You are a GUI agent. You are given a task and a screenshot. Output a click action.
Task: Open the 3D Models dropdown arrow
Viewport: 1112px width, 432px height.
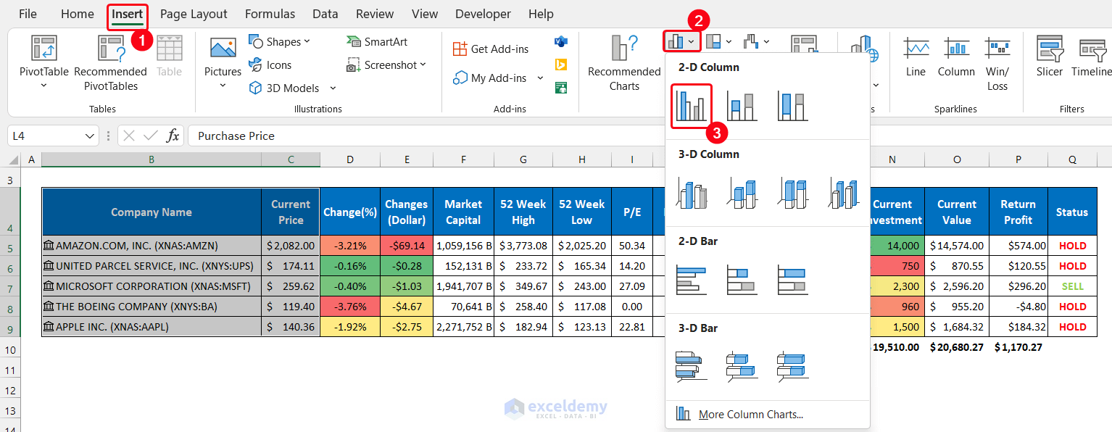pyautogui.click(x=333, y=88)
